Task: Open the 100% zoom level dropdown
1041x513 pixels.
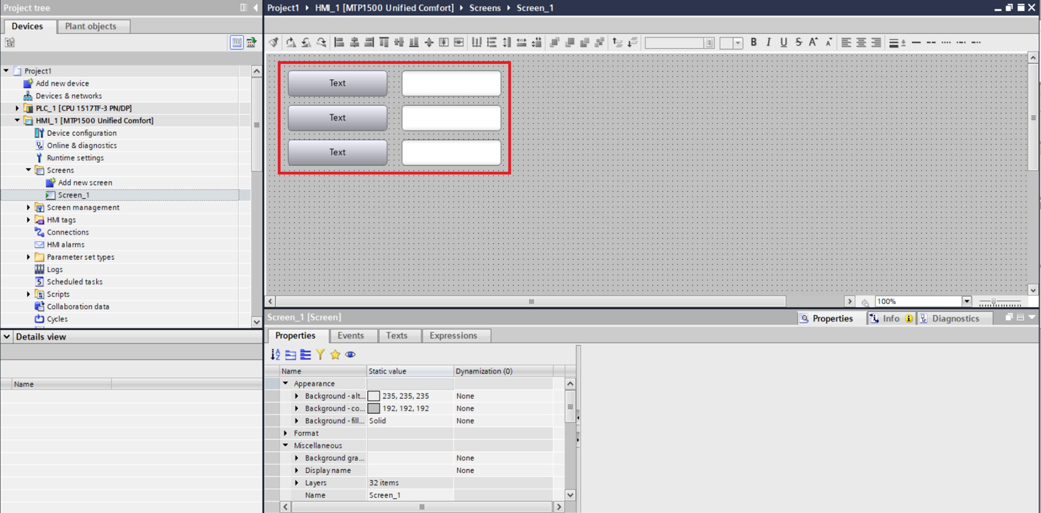Action: (x=966, y=301)
